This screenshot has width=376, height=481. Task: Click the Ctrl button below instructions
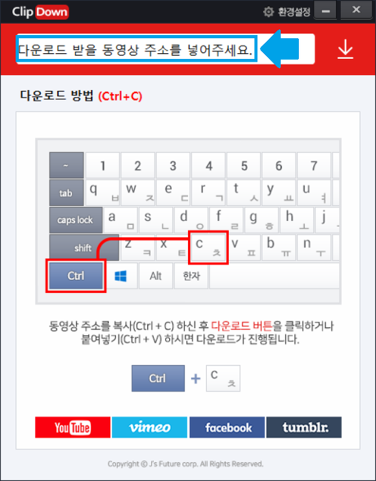(x=158, y=378)
